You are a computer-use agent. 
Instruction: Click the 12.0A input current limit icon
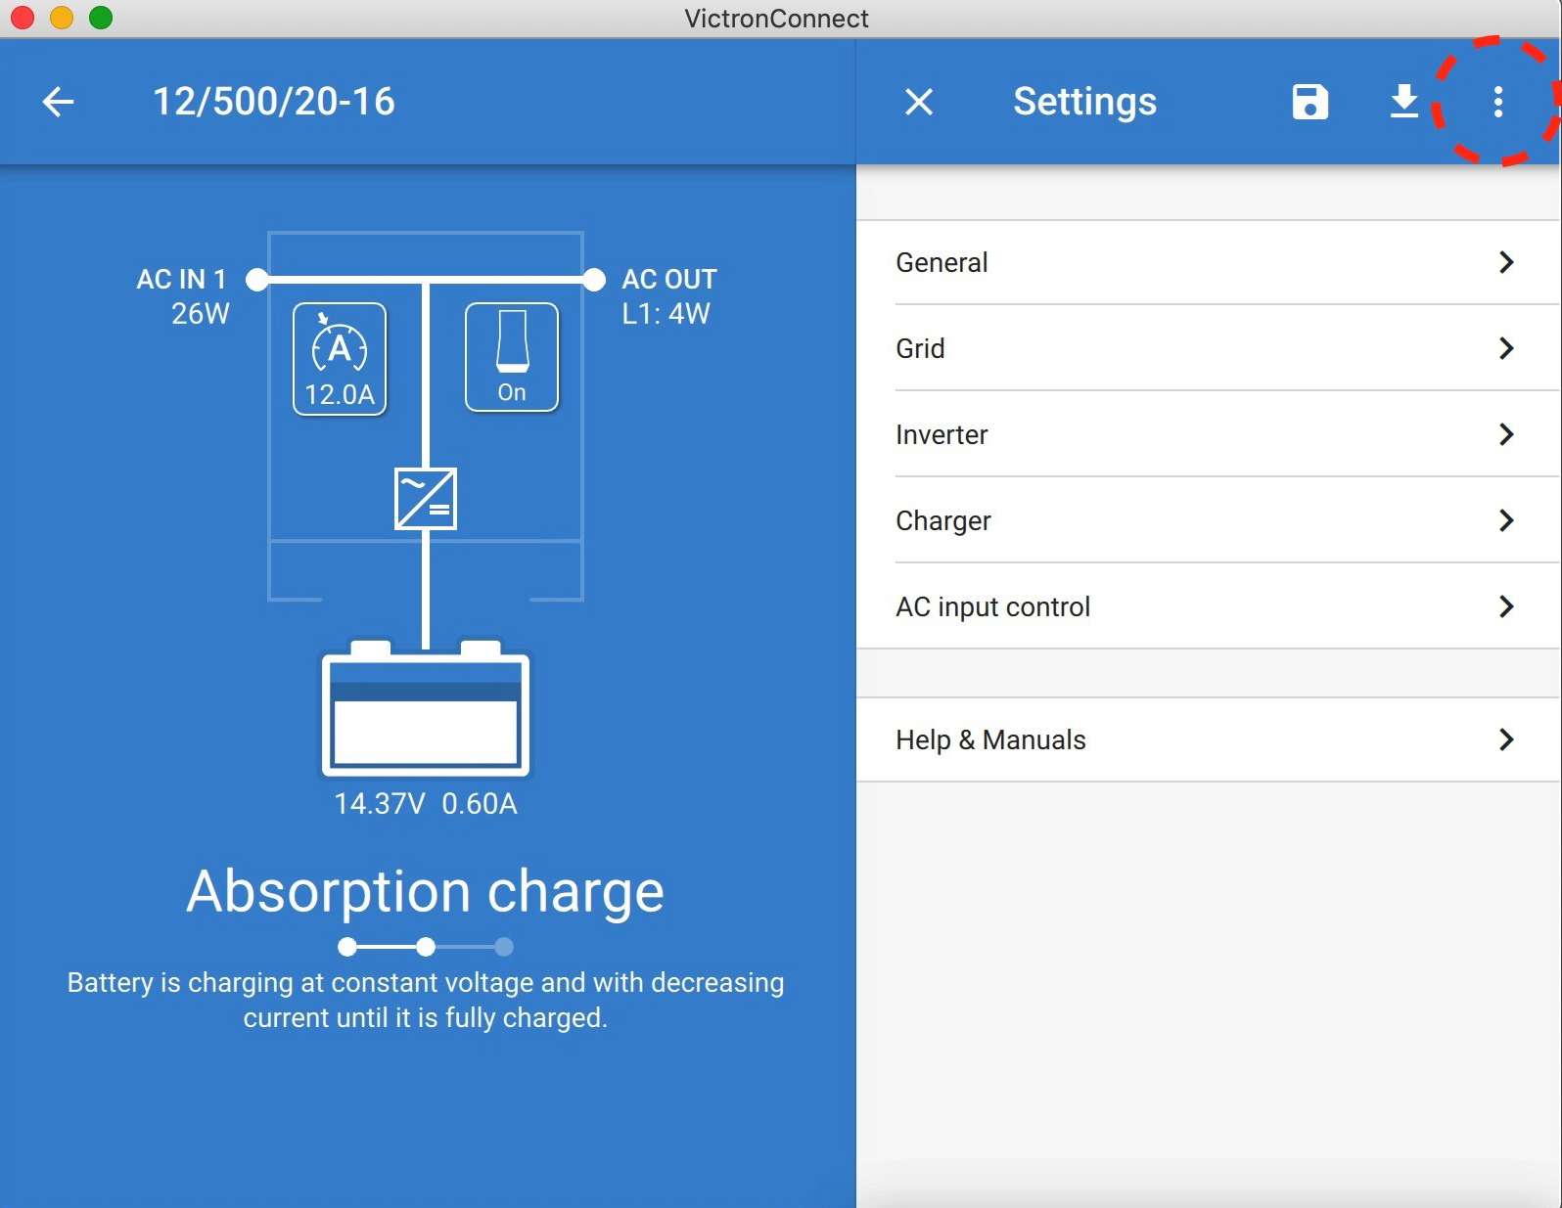[340, 359]
